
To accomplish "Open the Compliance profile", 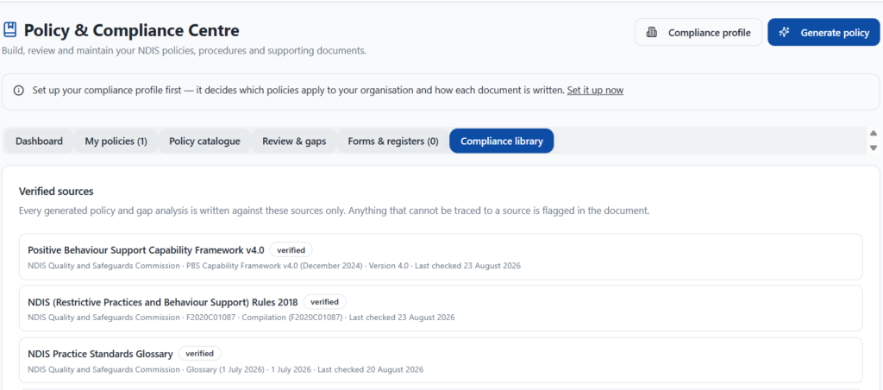I will point(698,33).
